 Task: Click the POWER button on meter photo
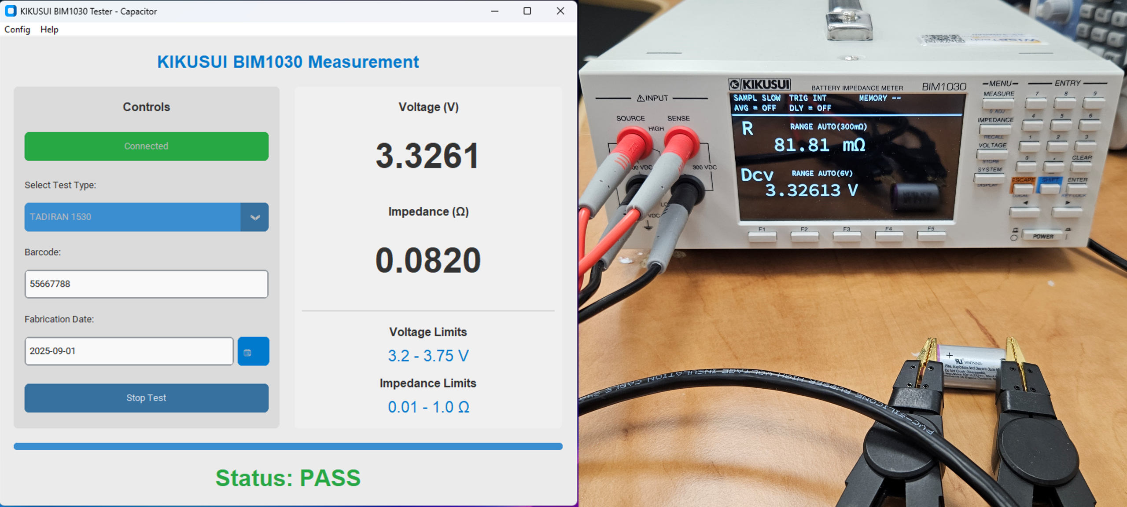coord(1043,236)
